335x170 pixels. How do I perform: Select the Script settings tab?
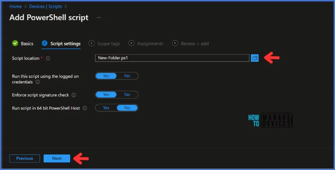[61, 44]
